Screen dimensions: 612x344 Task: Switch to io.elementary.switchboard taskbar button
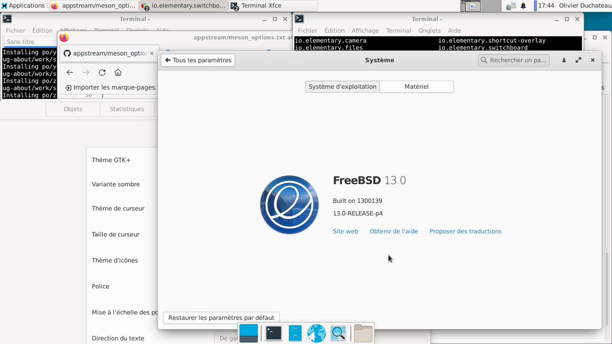click(184, 6)
